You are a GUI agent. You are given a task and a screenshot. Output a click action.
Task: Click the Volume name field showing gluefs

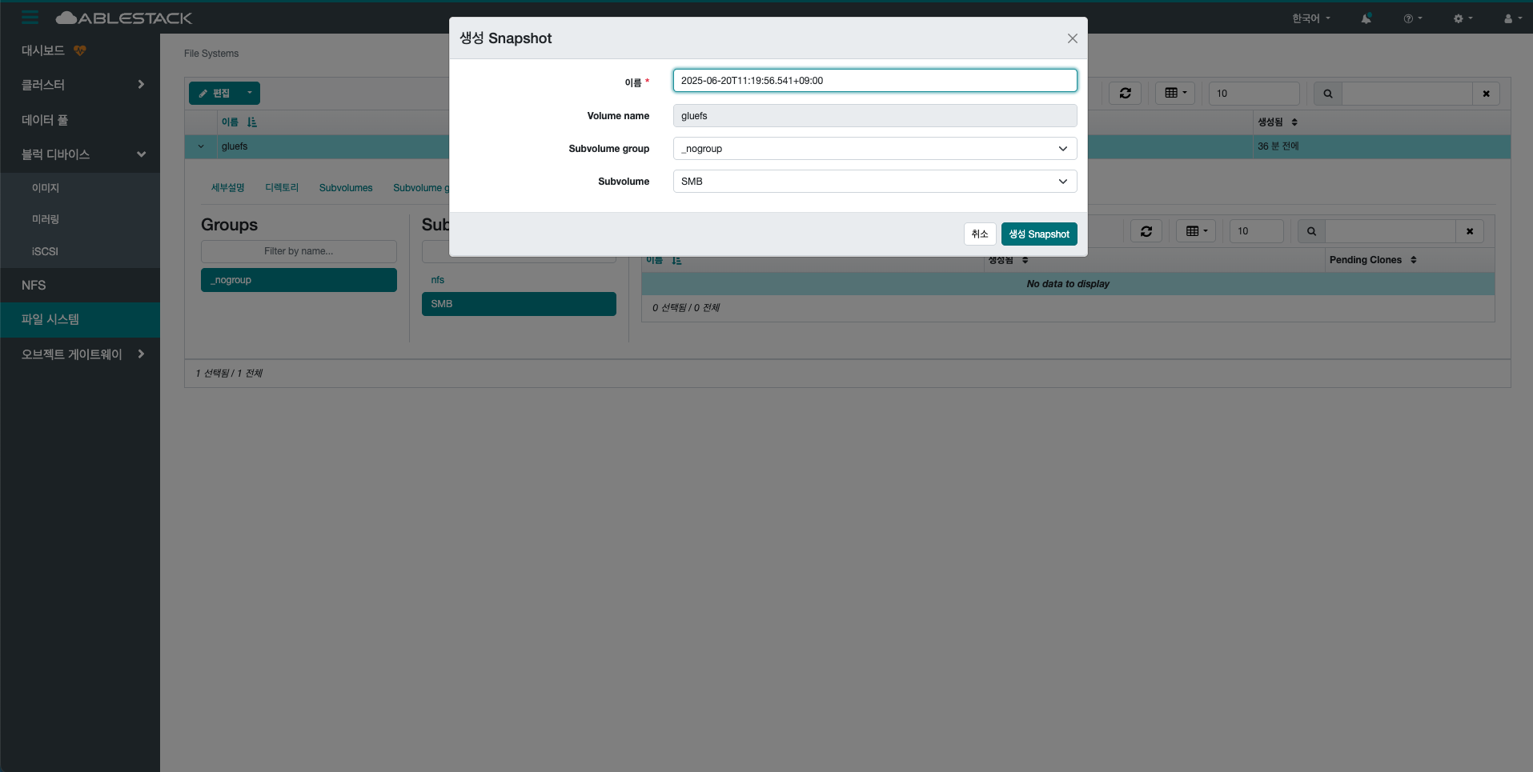click(x=875, y=116)
